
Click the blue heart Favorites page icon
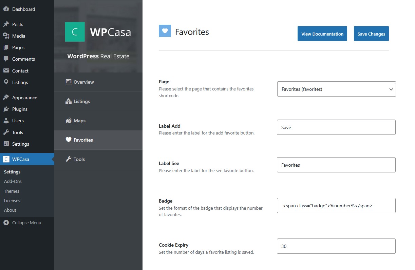(x=165, y=31)
